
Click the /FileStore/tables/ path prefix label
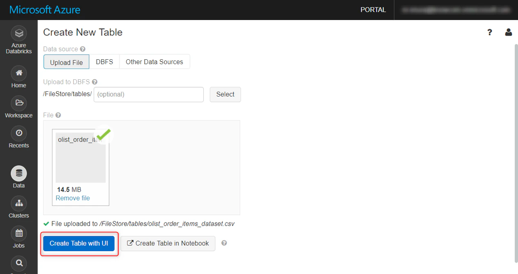[68, 94]
